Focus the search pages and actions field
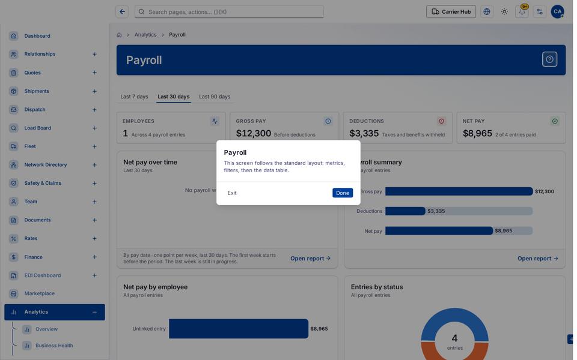 click(229, 12)
